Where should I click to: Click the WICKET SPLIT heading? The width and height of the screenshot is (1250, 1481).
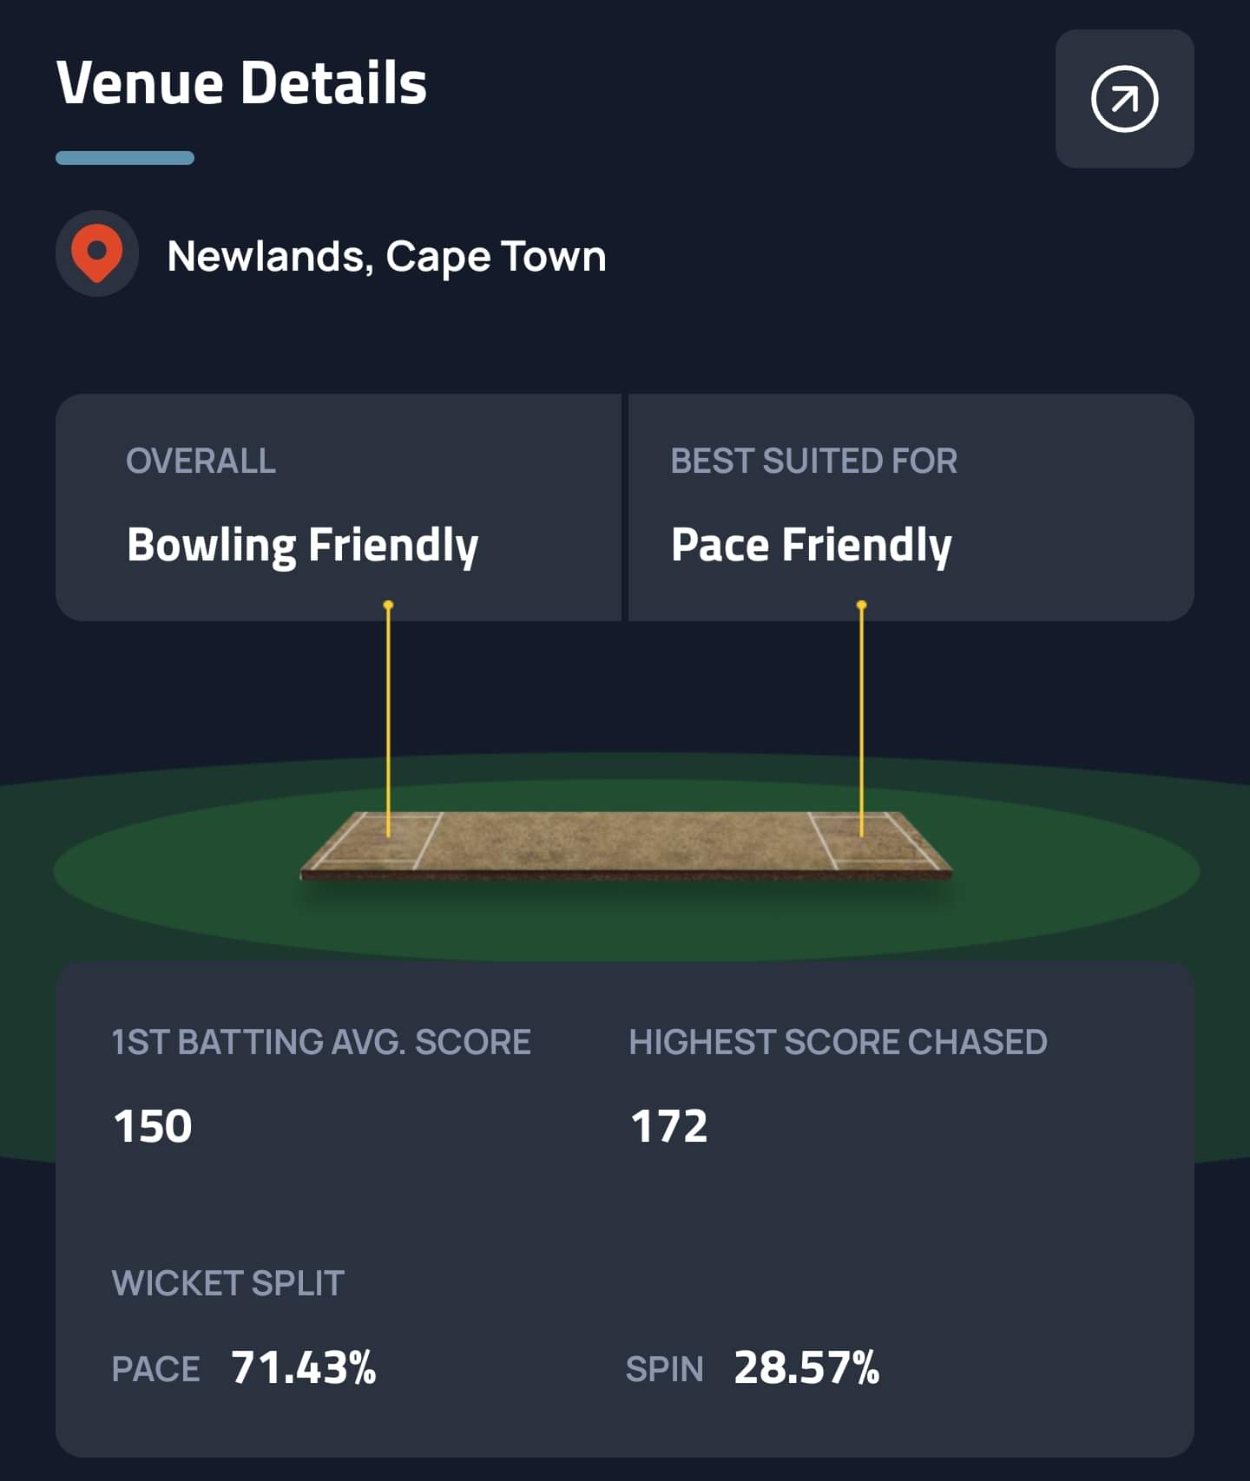coord(228,1283)
